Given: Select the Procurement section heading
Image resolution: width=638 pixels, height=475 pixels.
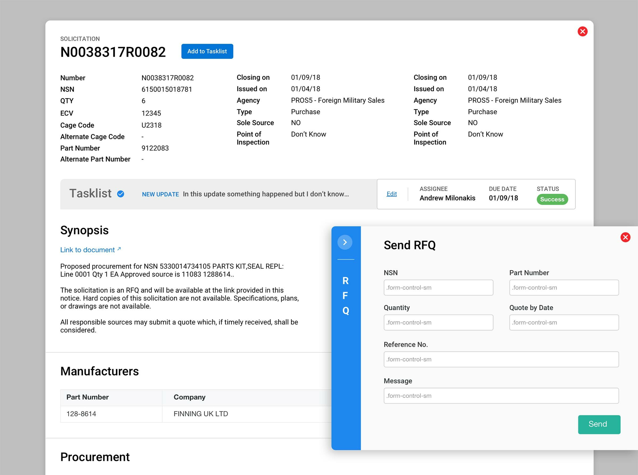Looking at the screenshot, I should tap(95, 457).
